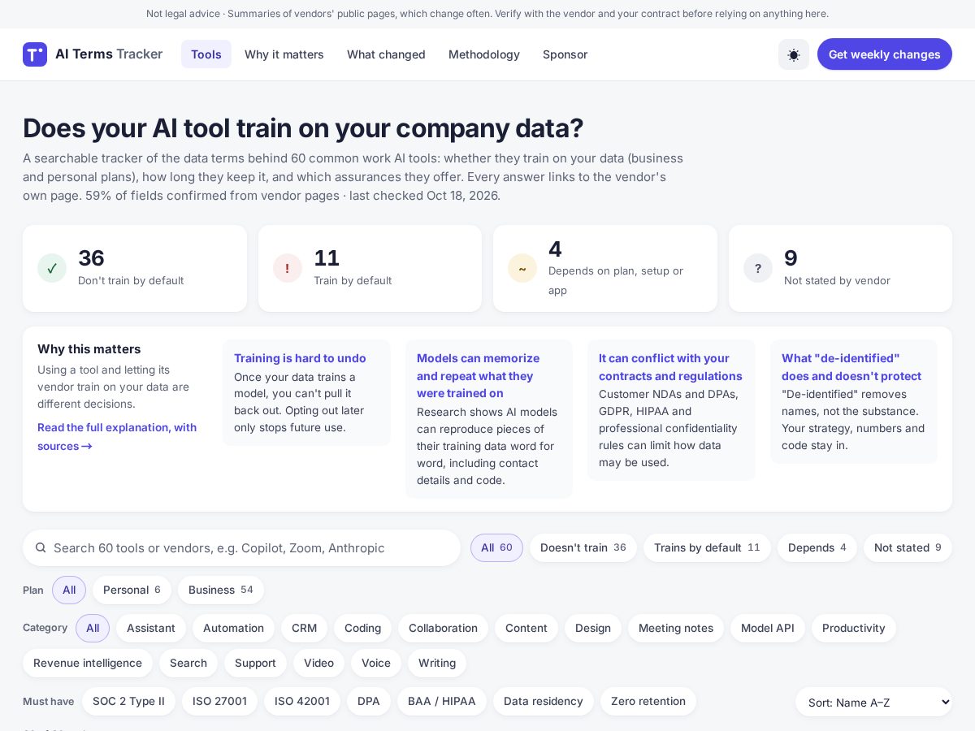Viewport: 975px width, 731px height.
Task: Click the page heading about company data
Action: [x=303, y=128]
